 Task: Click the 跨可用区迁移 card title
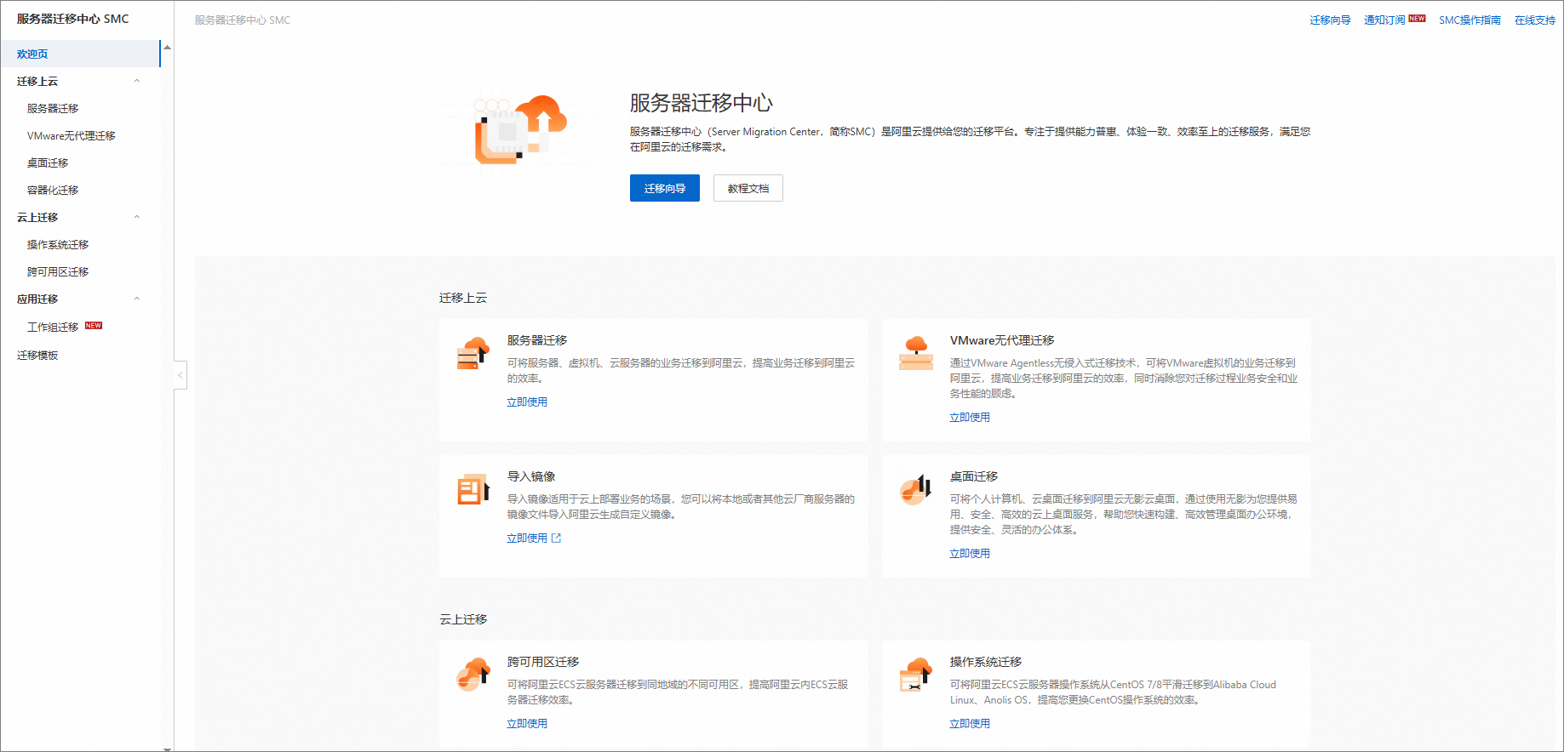[x=543, y=662]
